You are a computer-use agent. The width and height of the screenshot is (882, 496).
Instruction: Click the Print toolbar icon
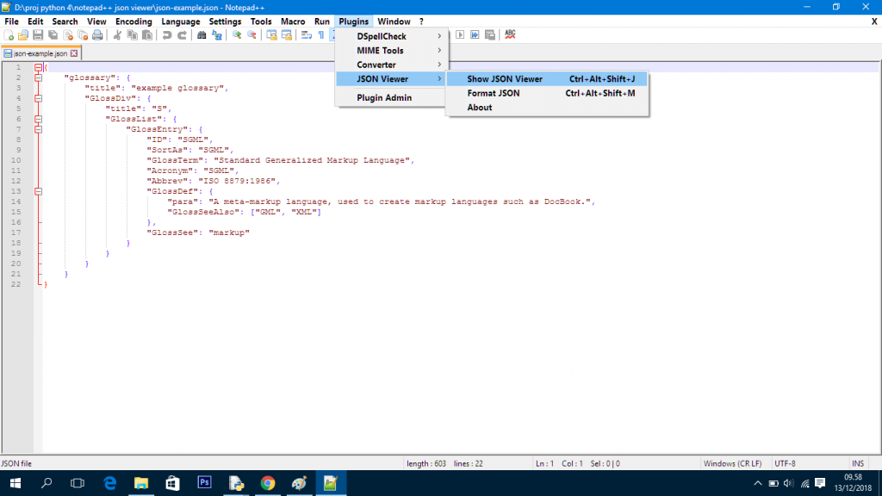point(97,35)
